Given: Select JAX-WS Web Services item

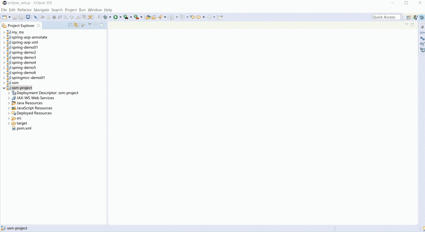Looking at the screenshot, I should tap(35, 98).
